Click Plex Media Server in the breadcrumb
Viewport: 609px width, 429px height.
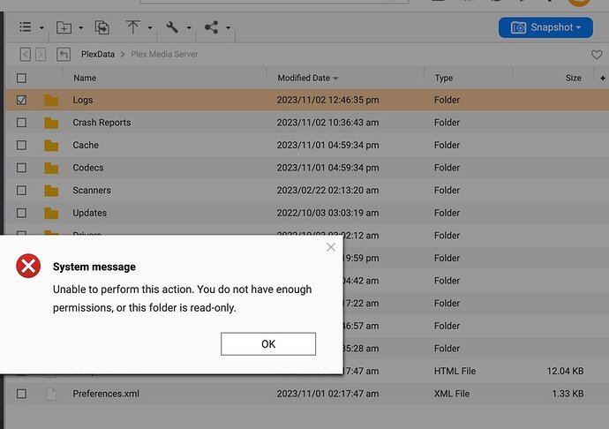pyautogui.click(x=164, y=55)
